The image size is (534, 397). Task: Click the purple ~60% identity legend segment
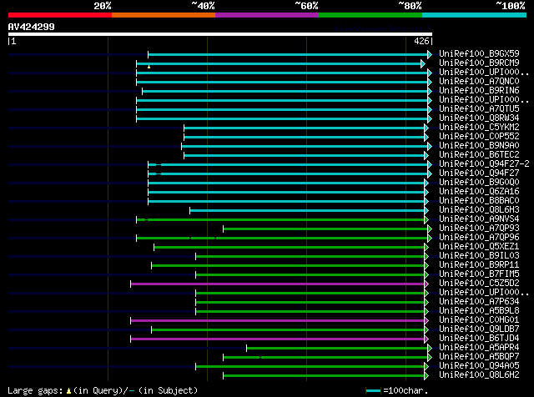(x=267, y=15)
